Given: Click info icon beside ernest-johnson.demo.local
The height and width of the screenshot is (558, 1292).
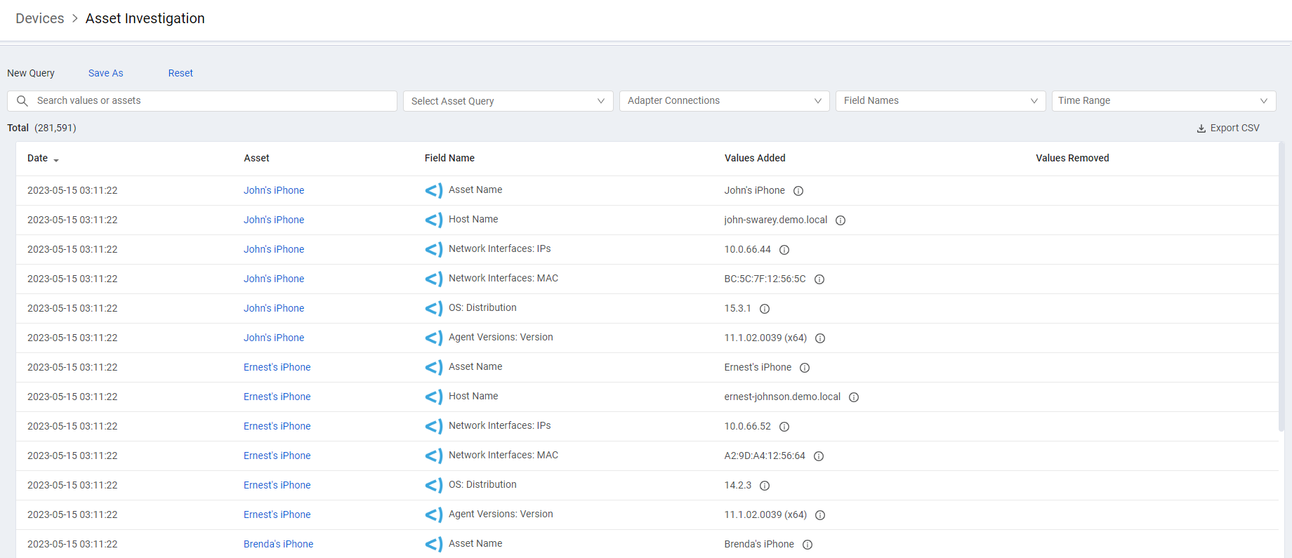Looking at the screenshot, I should (x=854, y=397).
